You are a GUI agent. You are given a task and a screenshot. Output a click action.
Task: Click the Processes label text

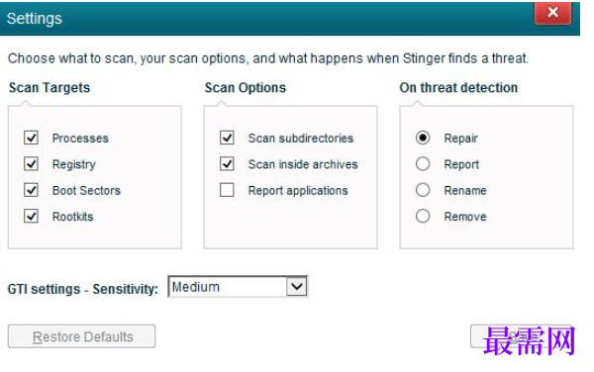click(x=80, y=139)
